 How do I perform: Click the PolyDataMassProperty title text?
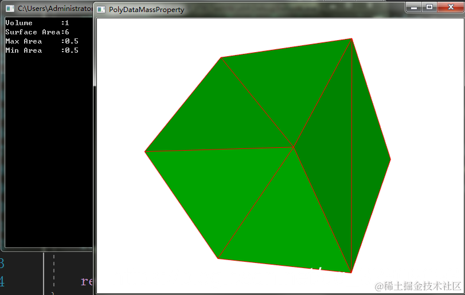pyautogui.click(x=147, y=10)
